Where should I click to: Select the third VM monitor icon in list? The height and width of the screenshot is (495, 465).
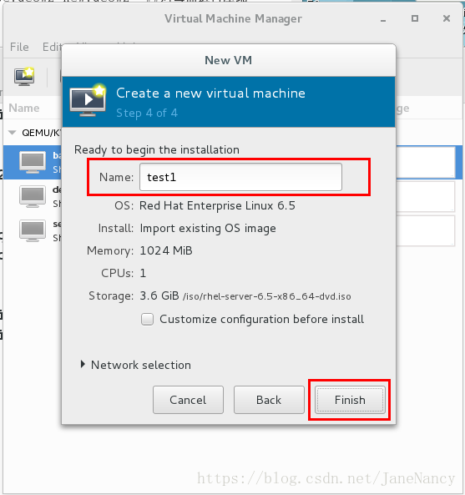coord(33,230)
